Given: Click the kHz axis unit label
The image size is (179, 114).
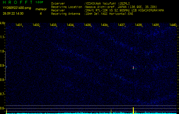Looking at the screenshot, I should (x=3, y=23).
